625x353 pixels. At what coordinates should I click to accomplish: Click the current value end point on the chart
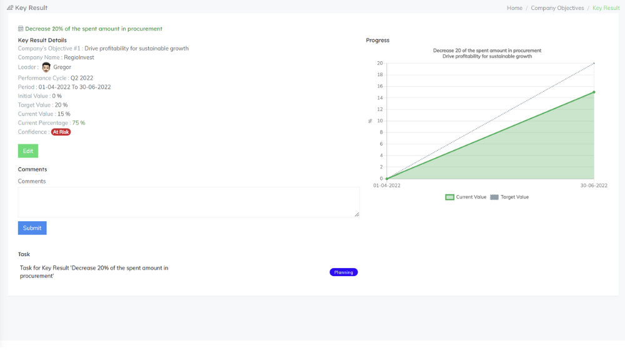pyautogui.click(x=594, y=92)
